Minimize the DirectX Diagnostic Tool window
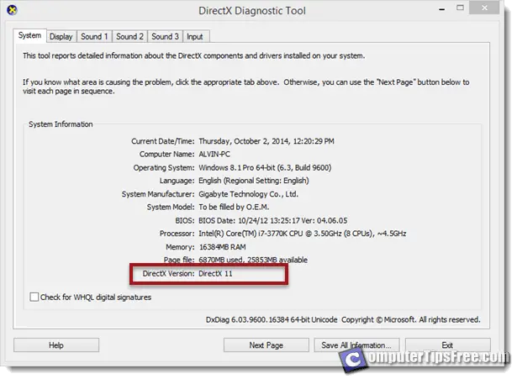Viewport: 517px width, 379px height. pyautogui.click(x=442, y=9)
